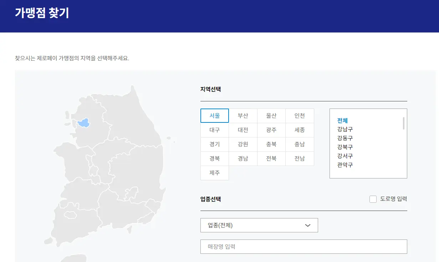
Task: Pick the 대전 region
Action: click(x=243, y=130)
